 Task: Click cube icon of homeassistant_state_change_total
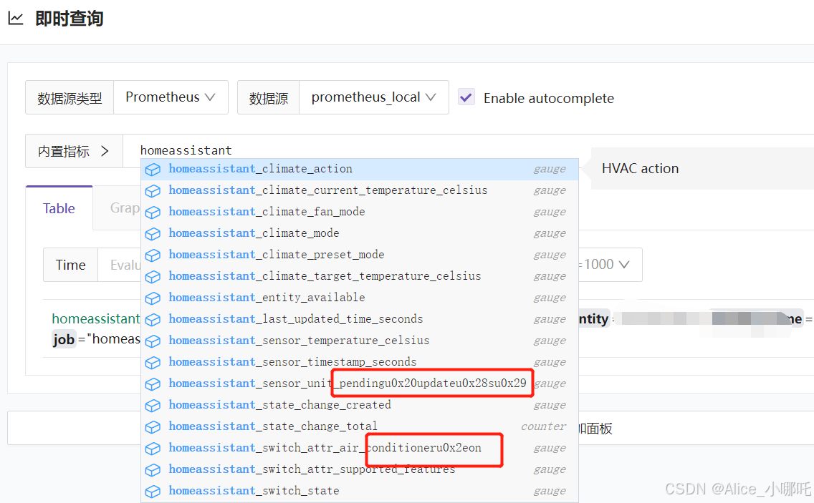point(153,426)
